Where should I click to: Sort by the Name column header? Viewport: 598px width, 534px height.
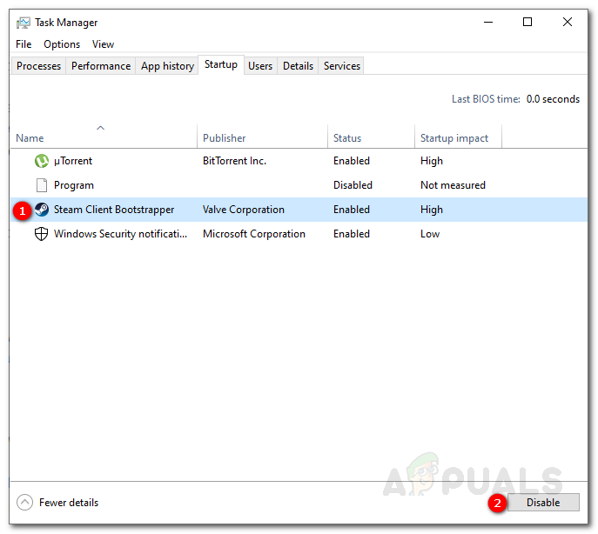(x=30, y=138)
